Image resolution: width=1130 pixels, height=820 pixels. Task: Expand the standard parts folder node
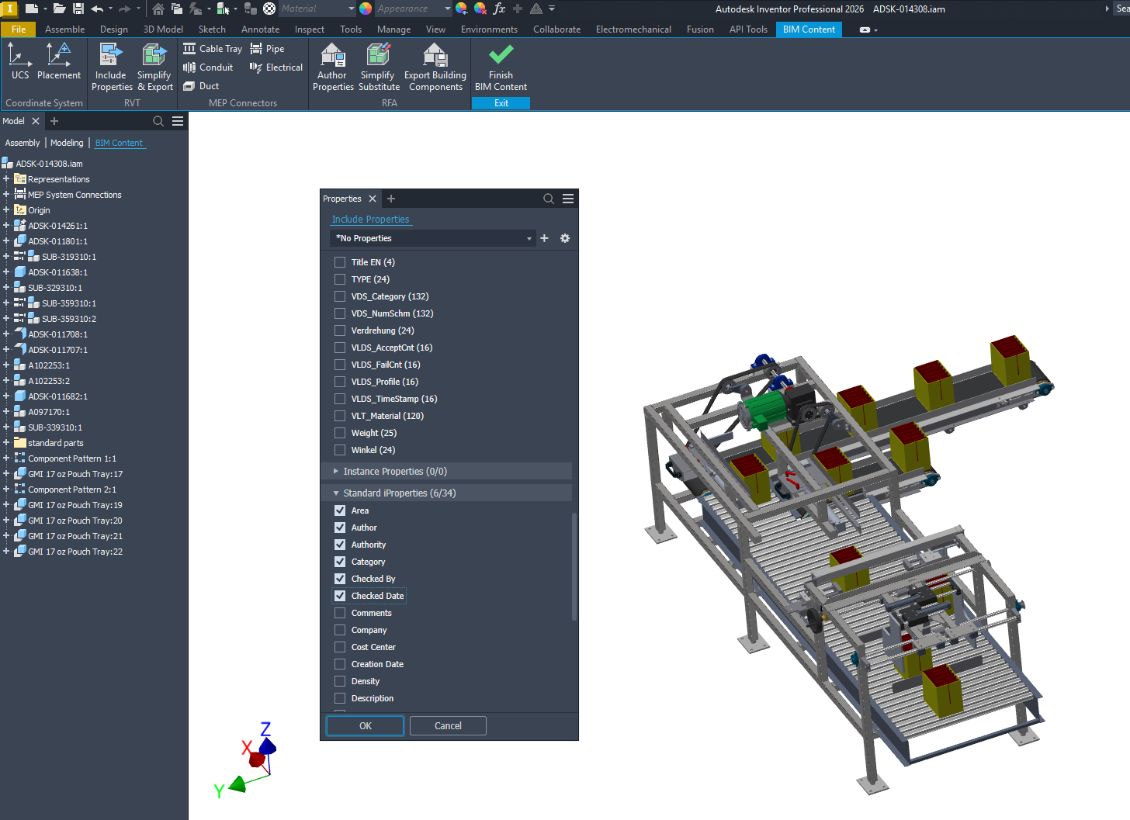point(6,443)
